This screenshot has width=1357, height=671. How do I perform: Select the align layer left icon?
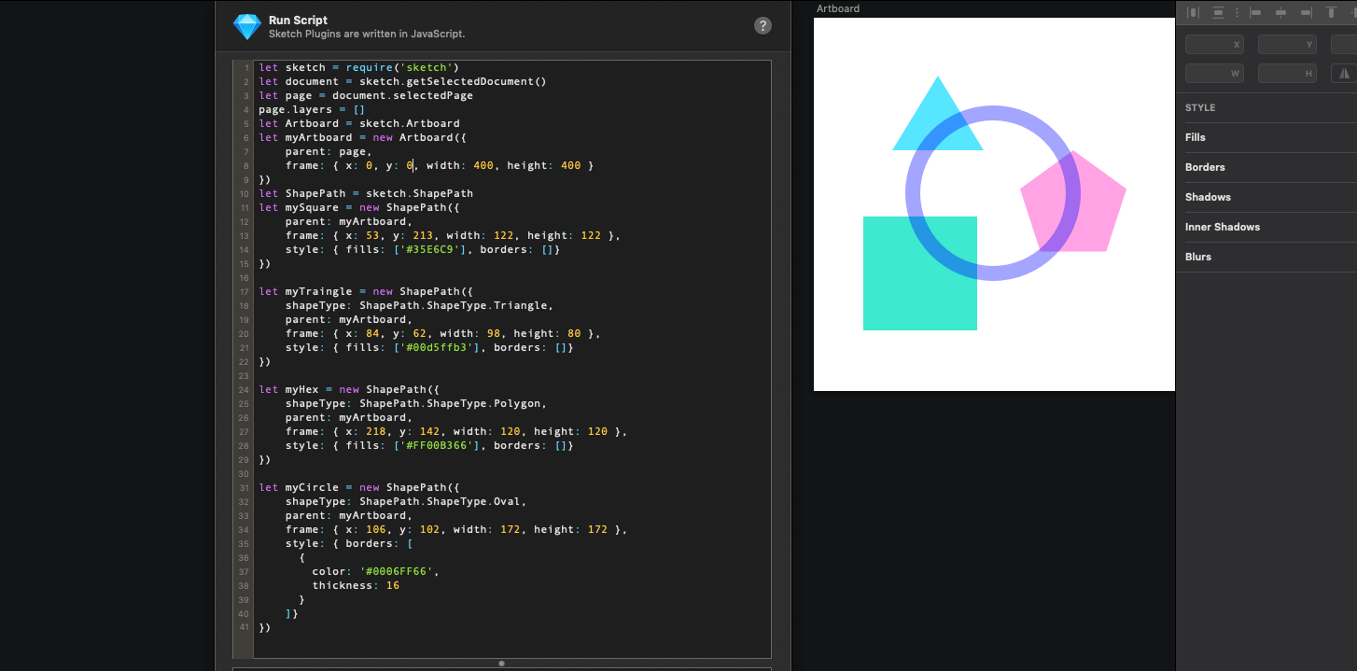[1256, 12]
